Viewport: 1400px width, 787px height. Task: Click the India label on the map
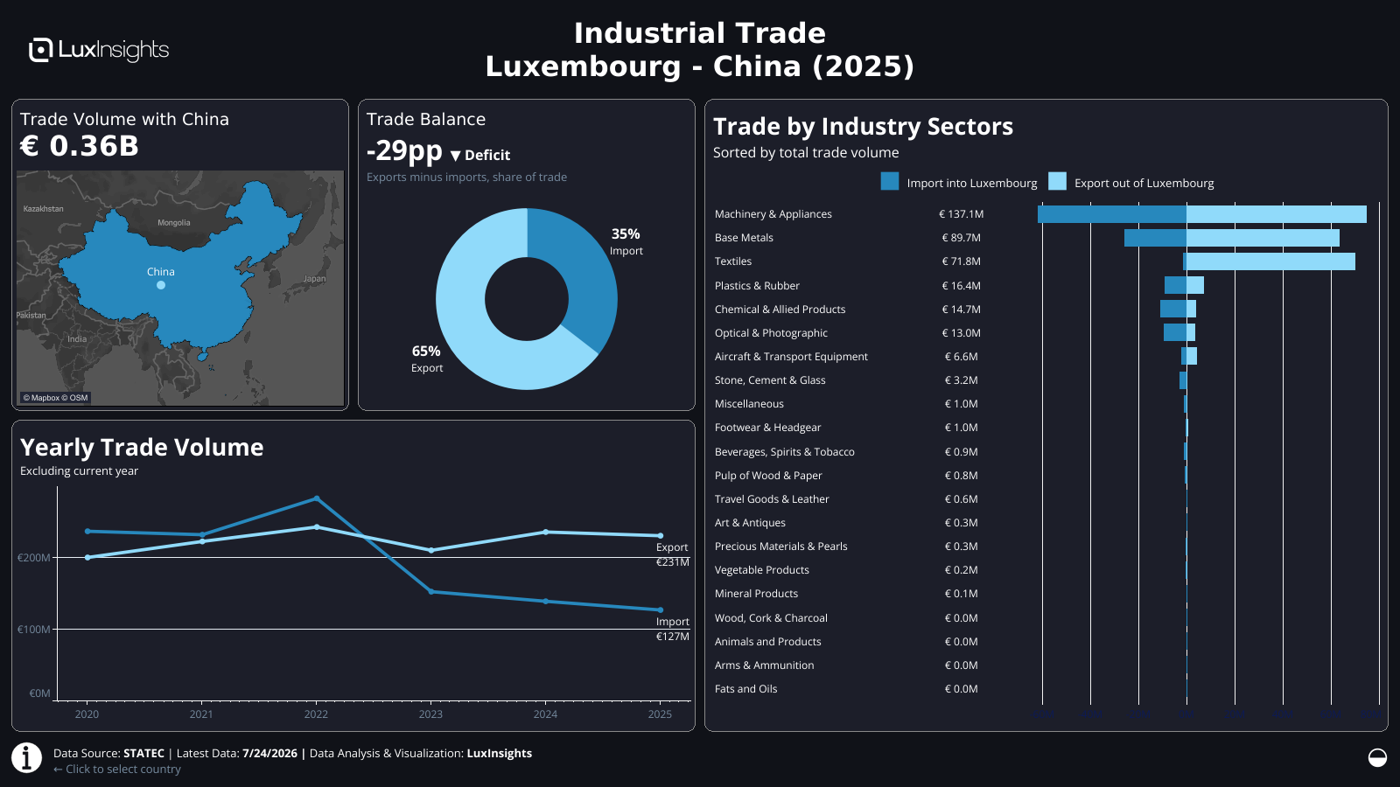click(x=77, y=339)
